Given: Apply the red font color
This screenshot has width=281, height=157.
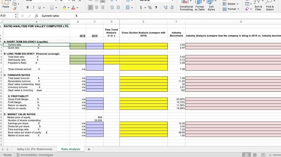Looking at the screenshot, I should tap(73, 8).
